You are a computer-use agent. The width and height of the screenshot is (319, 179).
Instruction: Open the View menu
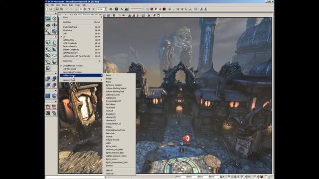[58, 5]
